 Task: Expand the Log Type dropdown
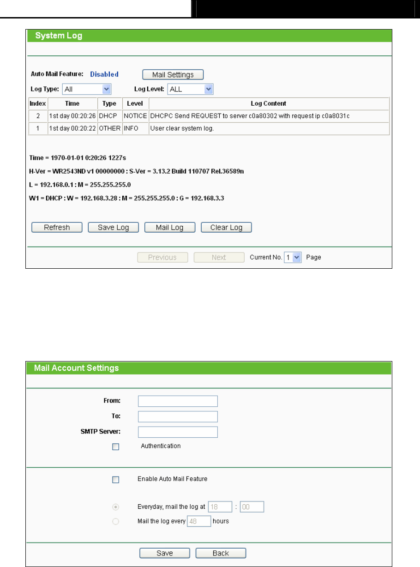[x=87, y=89]
